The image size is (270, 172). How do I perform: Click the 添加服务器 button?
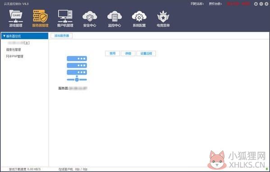(62, 35)
